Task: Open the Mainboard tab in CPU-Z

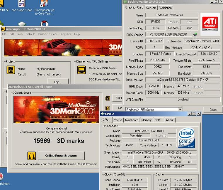Action: 132,120
